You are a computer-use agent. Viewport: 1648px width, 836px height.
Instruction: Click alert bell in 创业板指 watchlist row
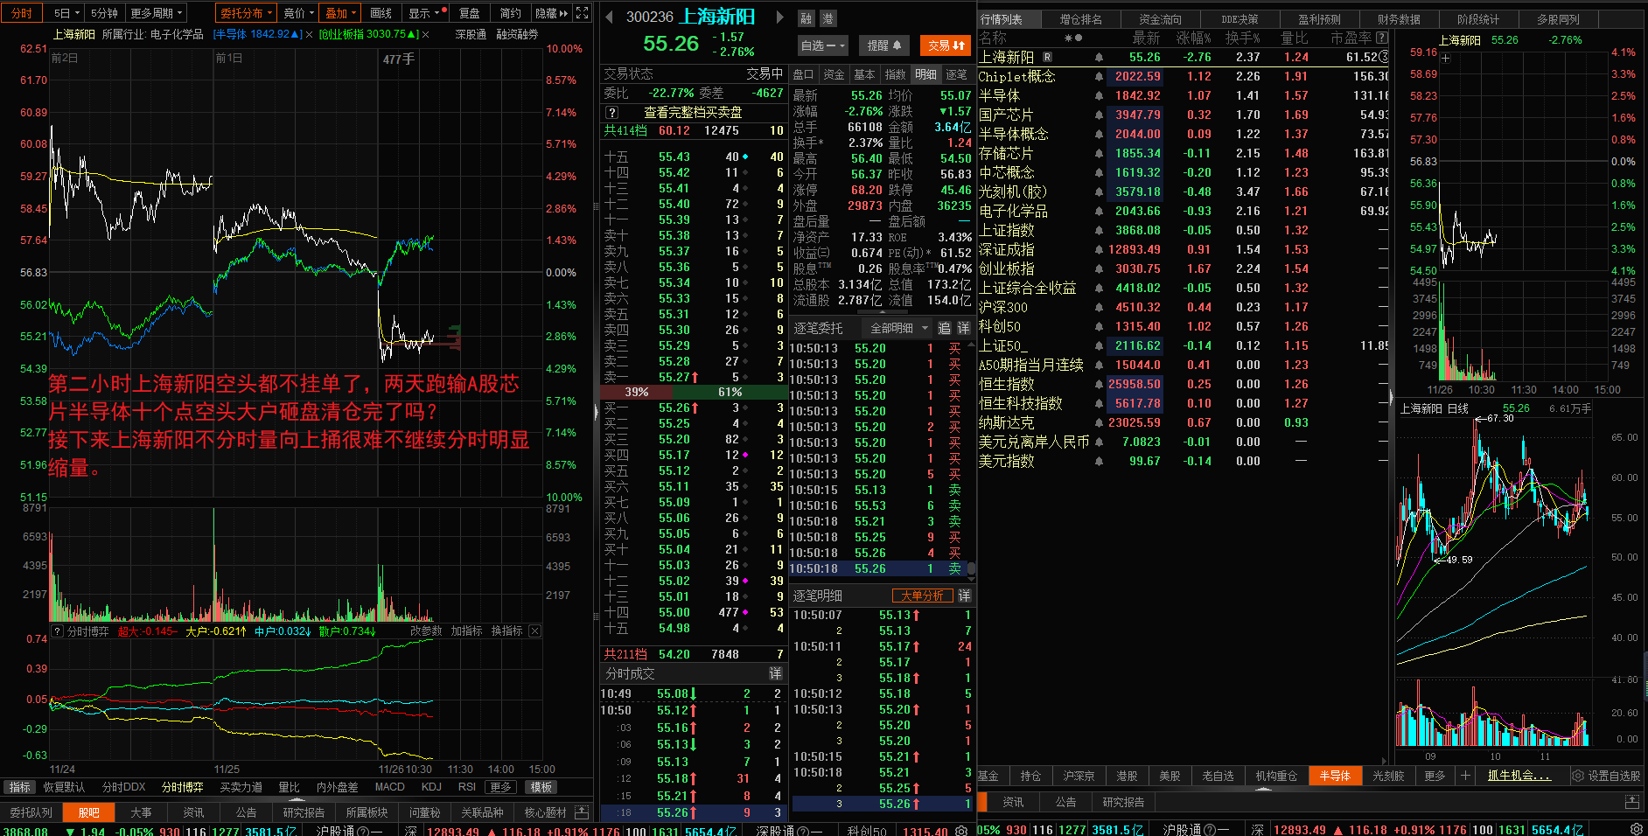tap(1099, 268)
